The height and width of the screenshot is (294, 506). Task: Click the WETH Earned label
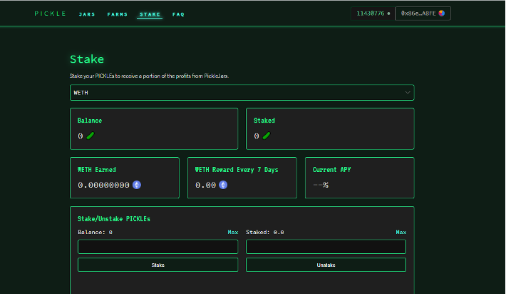click(96, 170)
